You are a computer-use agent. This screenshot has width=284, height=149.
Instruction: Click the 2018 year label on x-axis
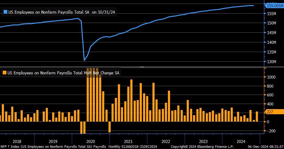[17, 141]
